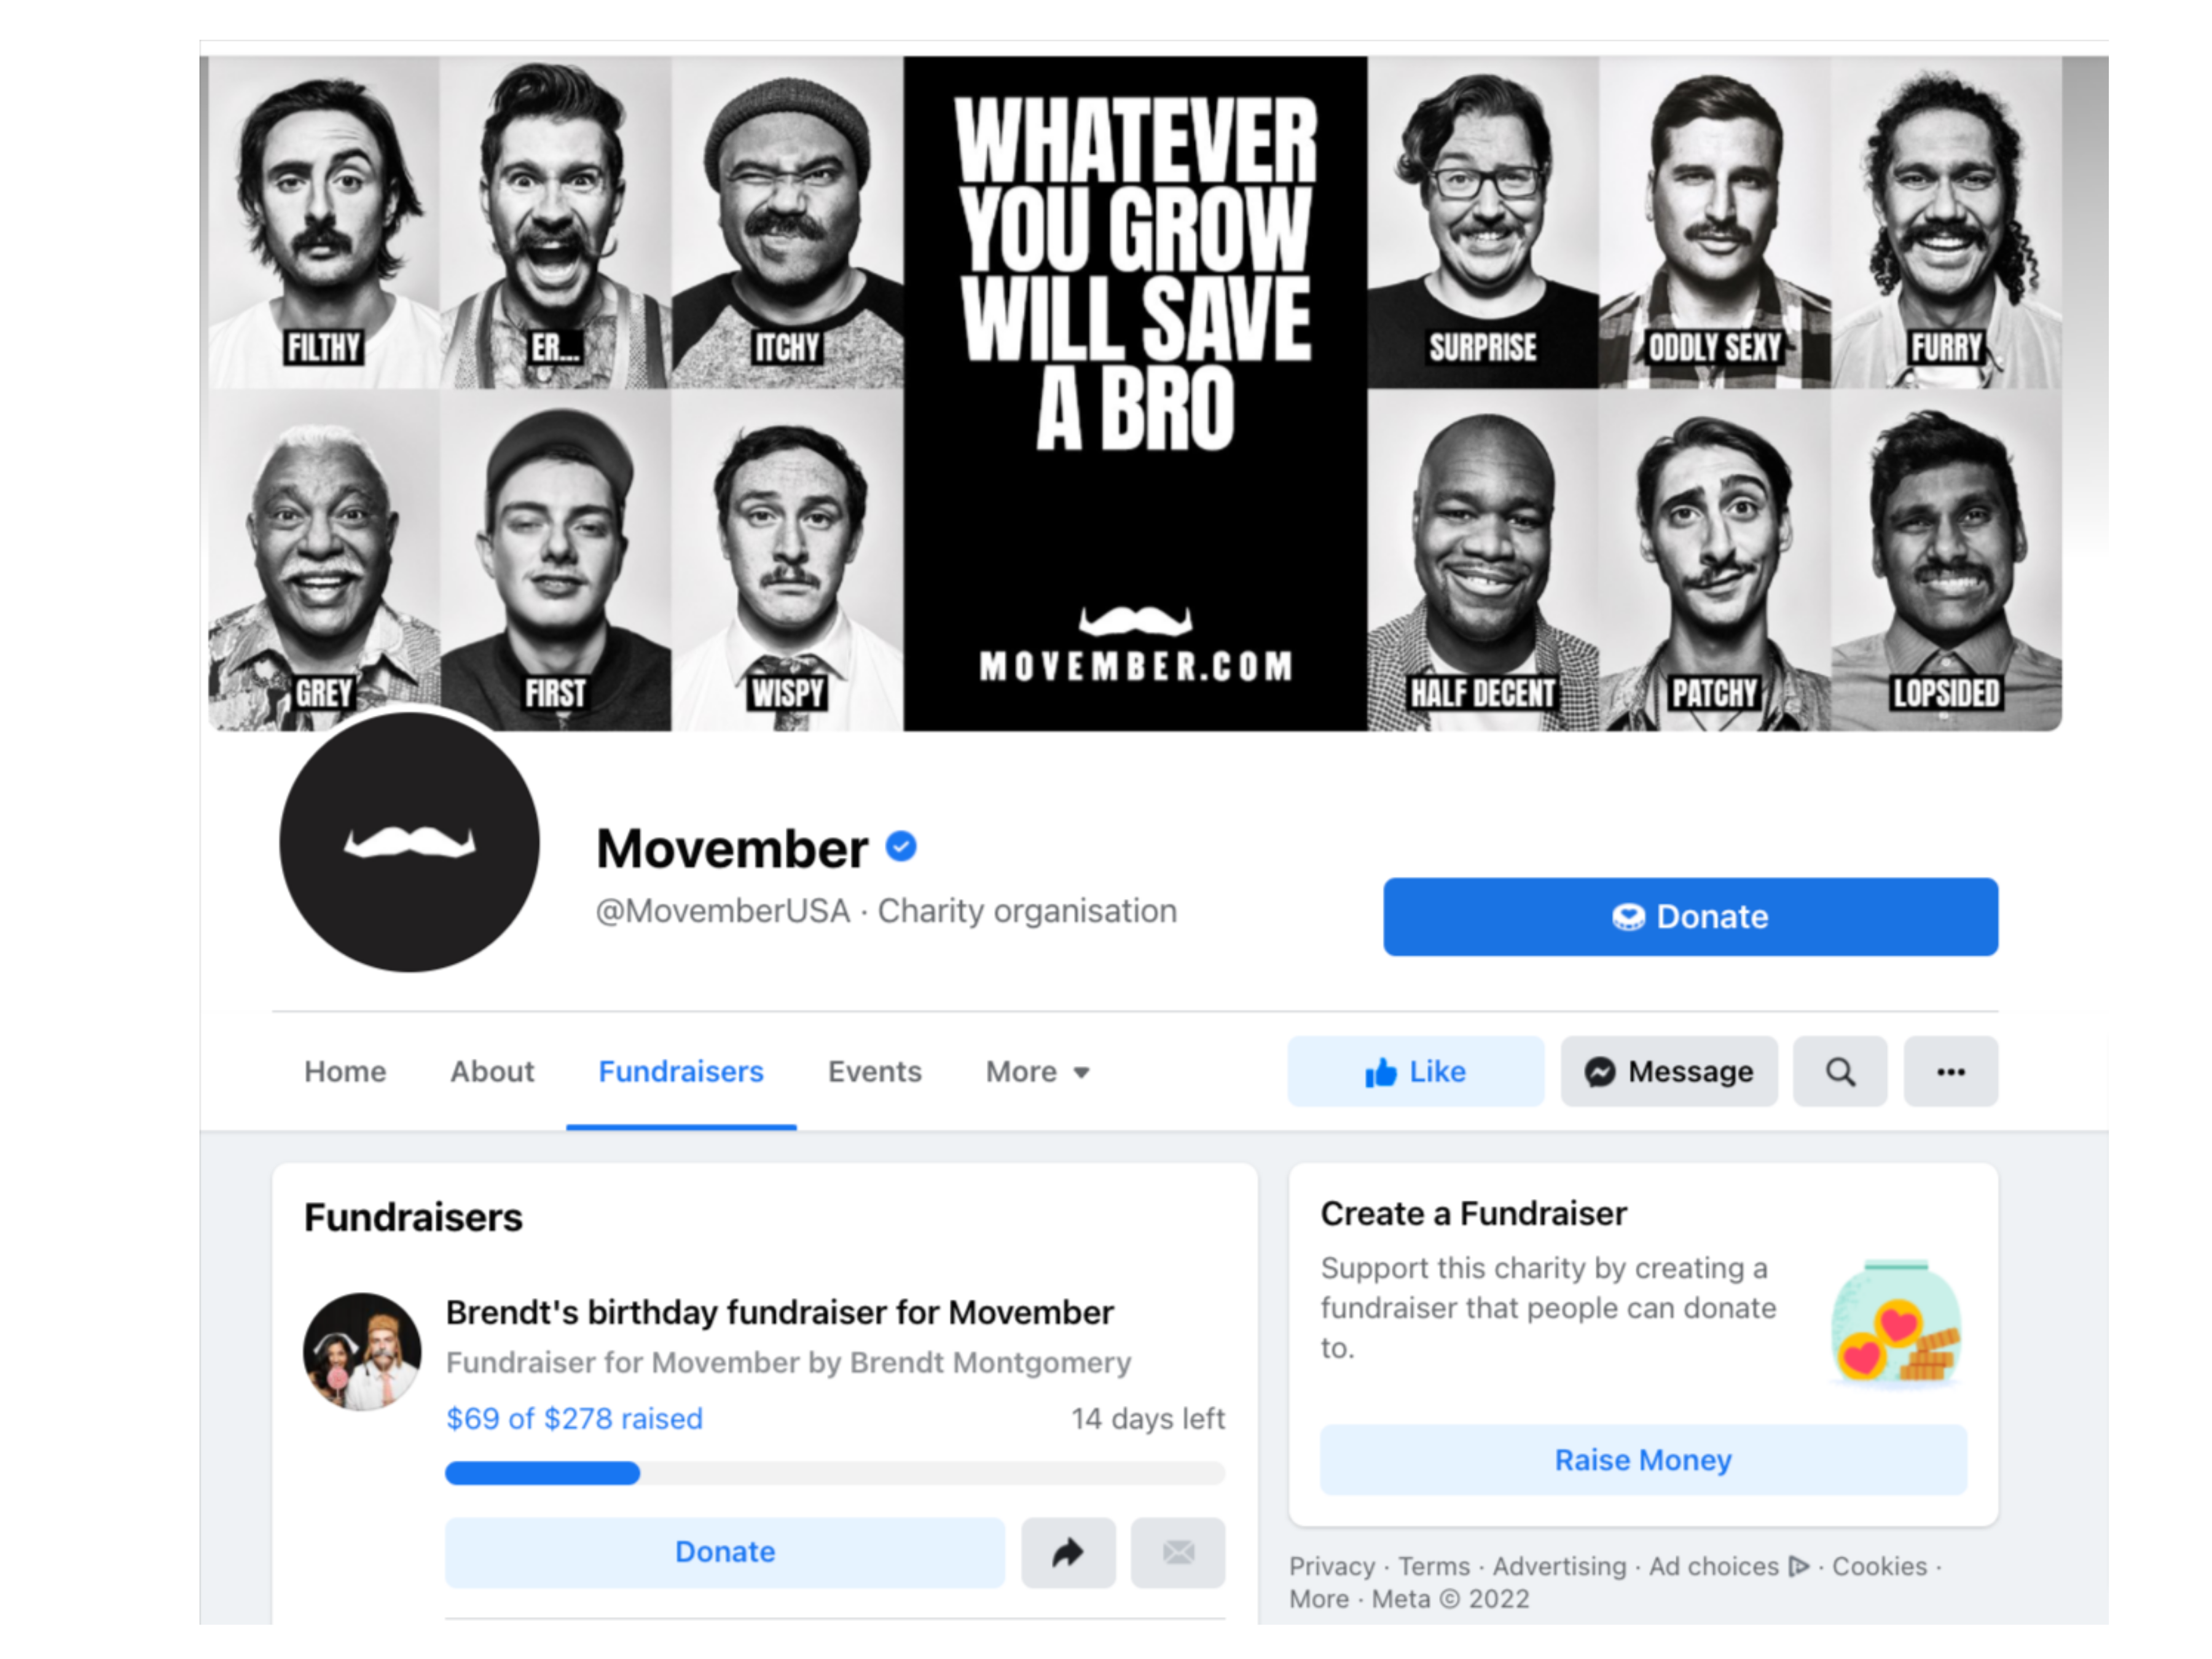Click the Raise Money button
The image size is (2212, 1659).
tap(1643, 1459)
